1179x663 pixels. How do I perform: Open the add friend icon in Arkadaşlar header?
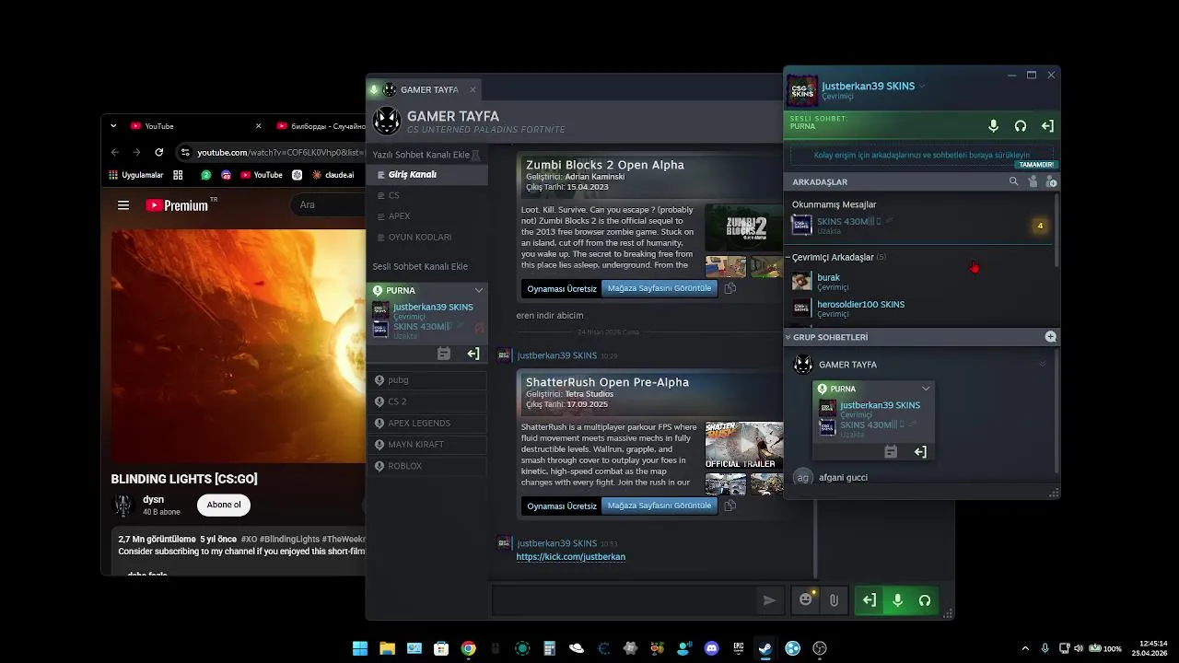pos(1050,181)
